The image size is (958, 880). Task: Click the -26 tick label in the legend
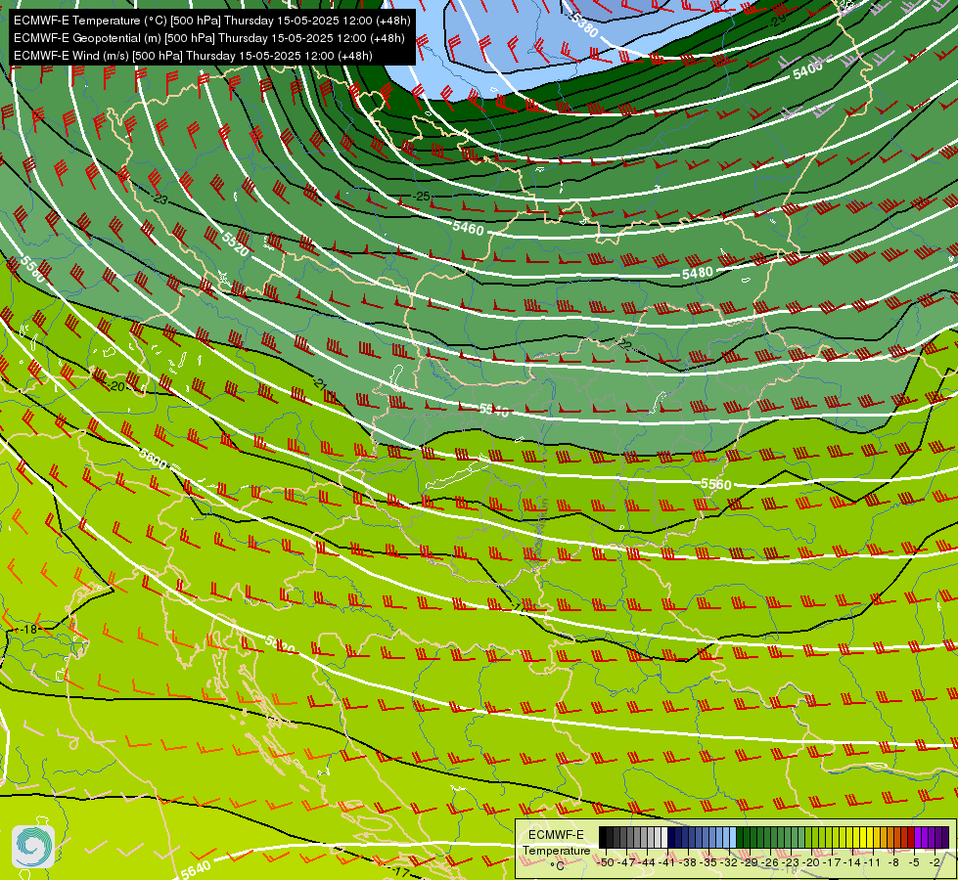click(770, 862)
